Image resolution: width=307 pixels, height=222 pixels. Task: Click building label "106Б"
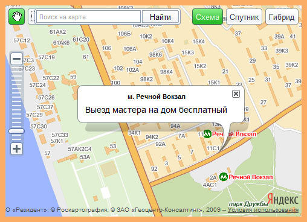coord(124,34)
